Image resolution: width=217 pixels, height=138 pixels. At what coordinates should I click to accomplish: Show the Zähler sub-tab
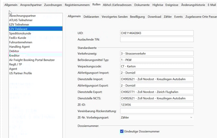click(x=168, y=17)
